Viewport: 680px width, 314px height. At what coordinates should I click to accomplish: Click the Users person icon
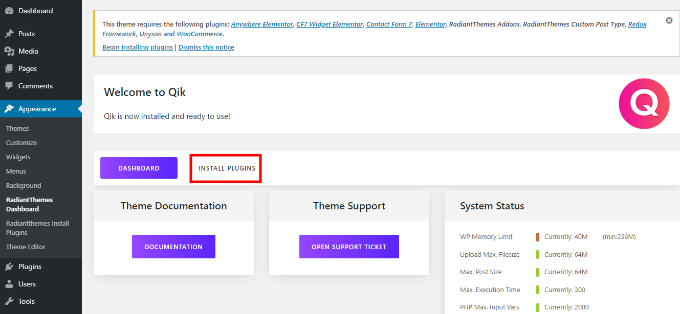tap(9, 284)
